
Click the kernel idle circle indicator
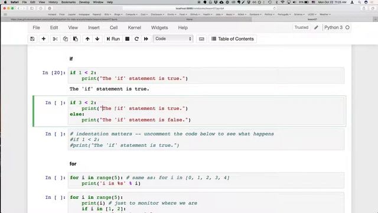pyautogui.click(x=347, y=28)
